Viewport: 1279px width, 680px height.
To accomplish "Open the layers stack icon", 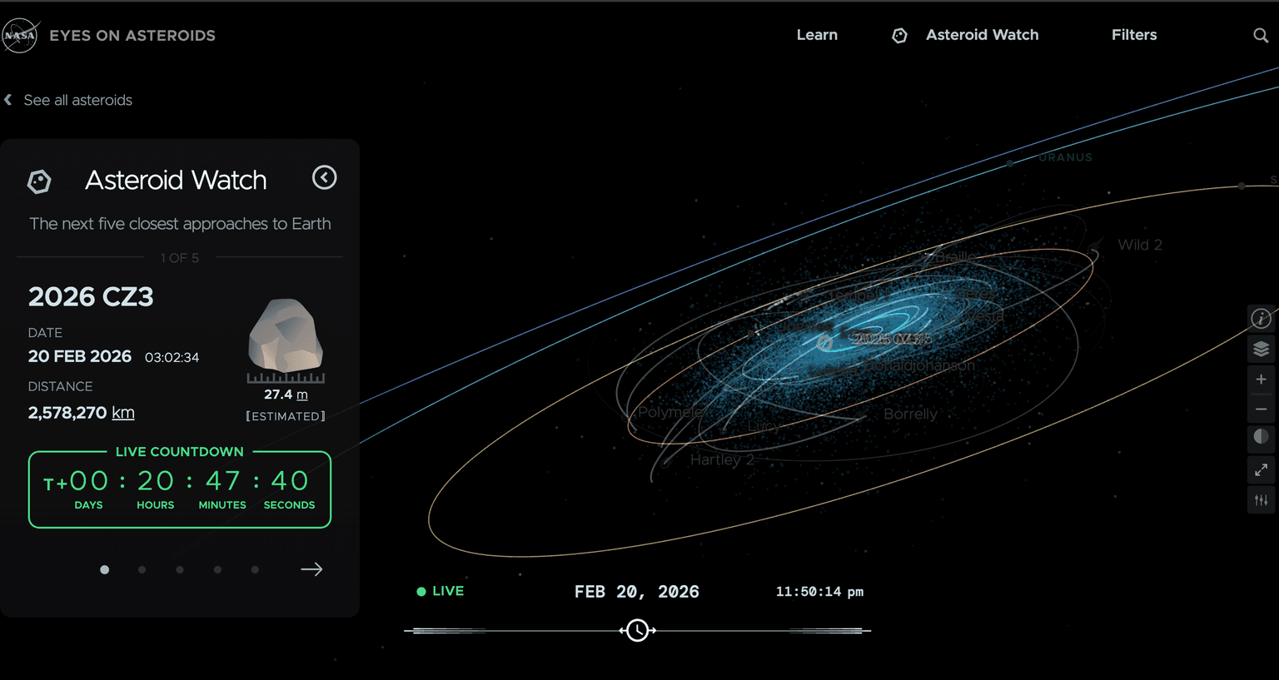I will (1261, 349).
